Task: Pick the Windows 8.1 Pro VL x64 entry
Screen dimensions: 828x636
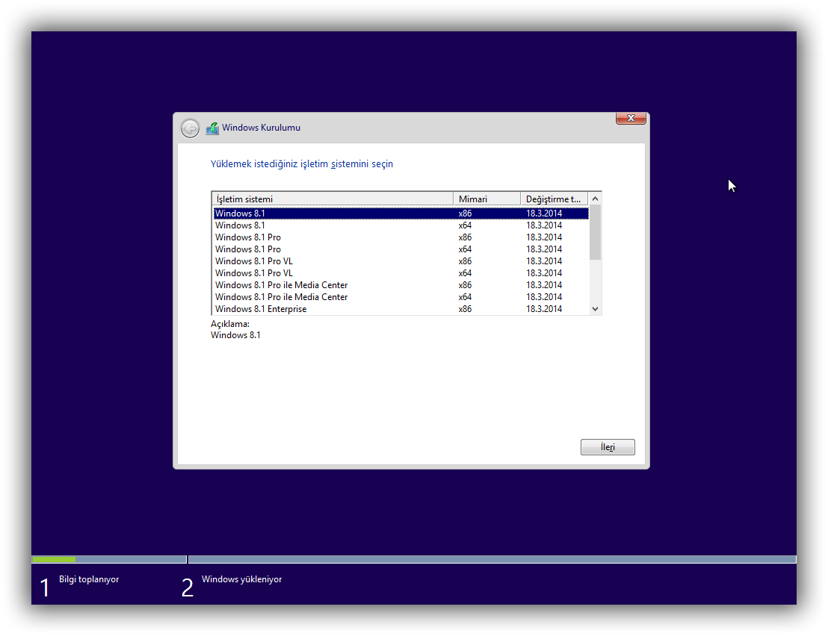Action: [x=401, y=273]
